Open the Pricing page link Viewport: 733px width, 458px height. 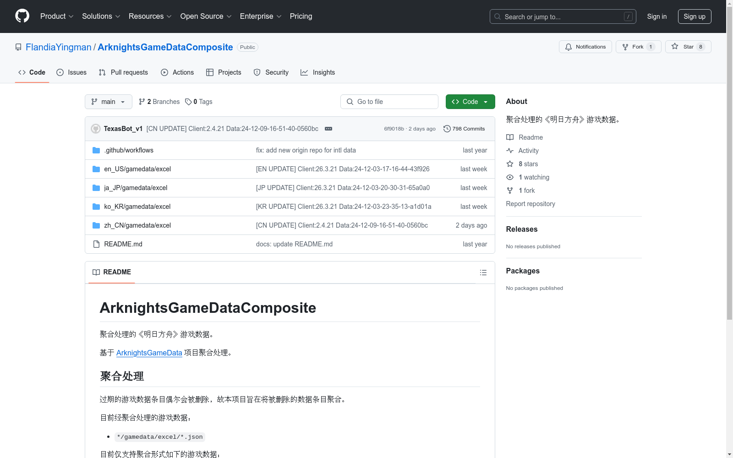301,16
